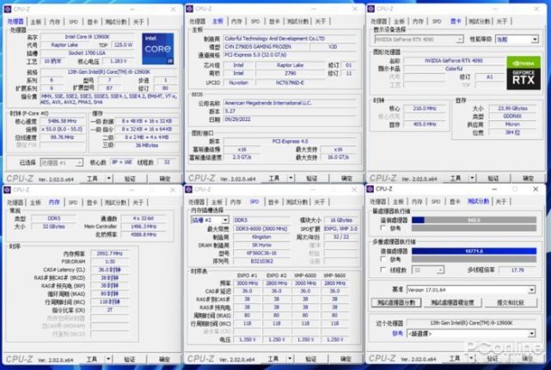Switch to 关于 tab in the processor window
Image resolution: width=551 pixels, height=370 pixels.
click(x=138, y=21)
